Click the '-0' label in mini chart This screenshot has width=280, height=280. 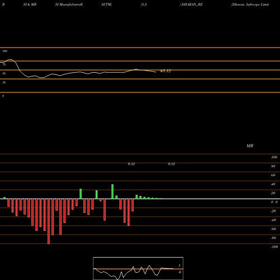[179, 272]
